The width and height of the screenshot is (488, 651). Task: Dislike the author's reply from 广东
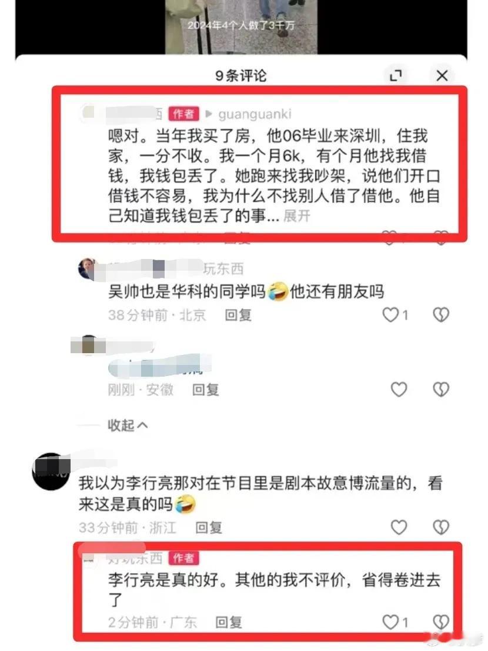tap(441, 622)
